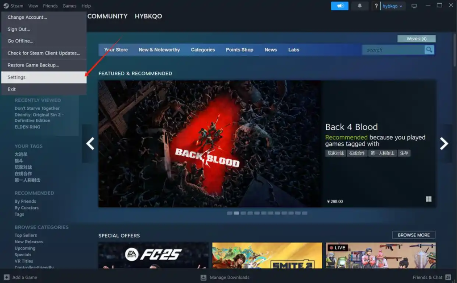Screen dimensions: 457x283
Task: Open the News store tab
Action: 271,50
